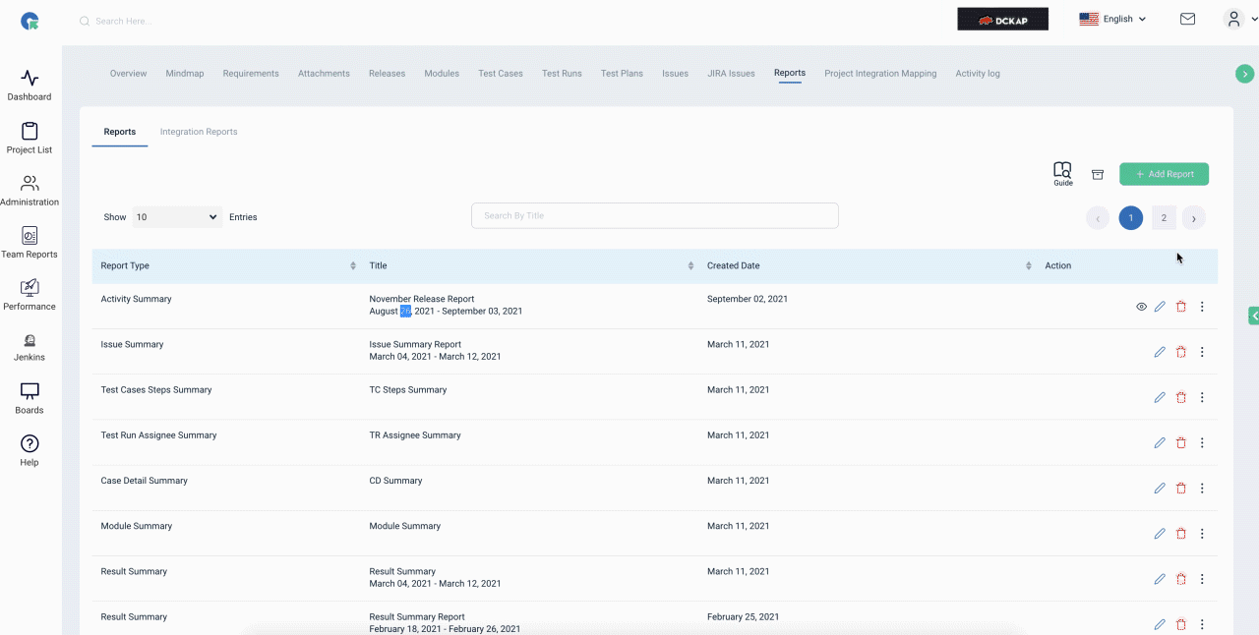Delete the TC Steps Summary report

click(1181, 397)
